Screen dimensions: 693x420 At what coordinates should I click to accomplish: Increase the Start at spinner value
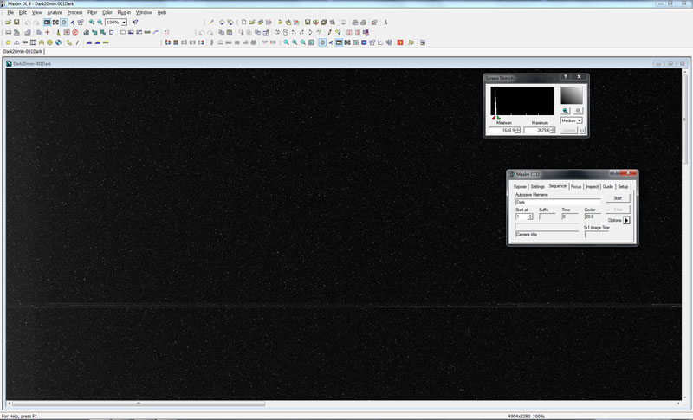coord(530,214)
